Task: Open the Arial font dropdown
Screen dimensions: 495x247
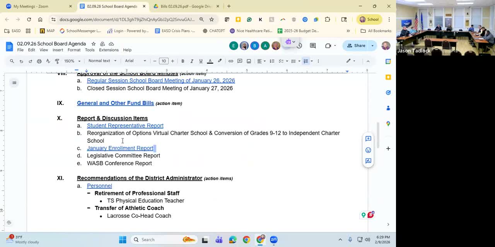Action: (x=135, y=61)
